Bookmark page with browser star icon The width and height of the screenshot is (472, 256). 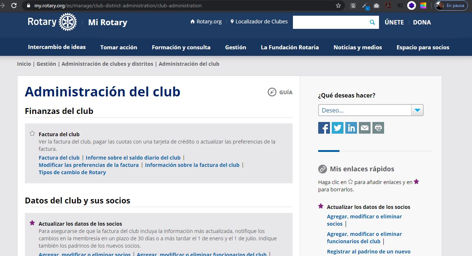tap(338, 5)
